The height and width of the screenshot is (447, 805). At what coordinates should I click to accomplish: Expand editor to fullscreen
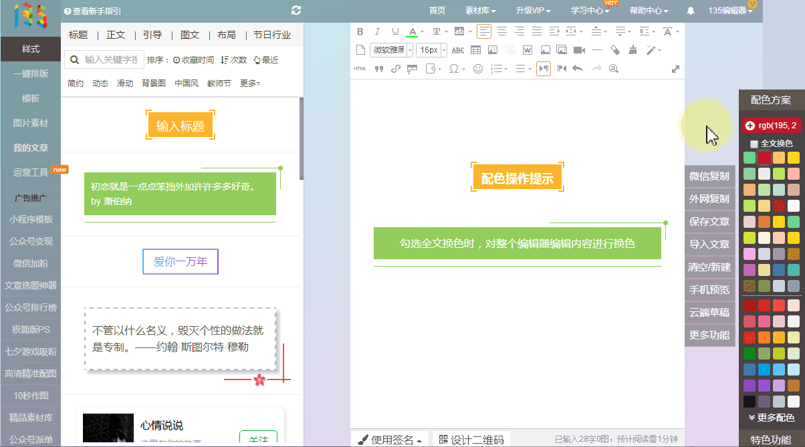click(675, 69)
